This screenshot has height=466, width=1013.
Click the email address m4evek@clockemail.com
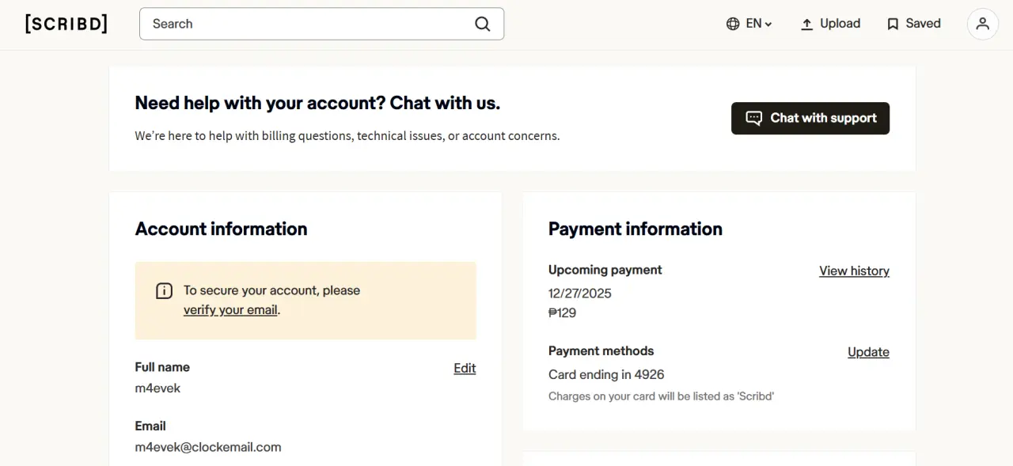pos(208,447)
